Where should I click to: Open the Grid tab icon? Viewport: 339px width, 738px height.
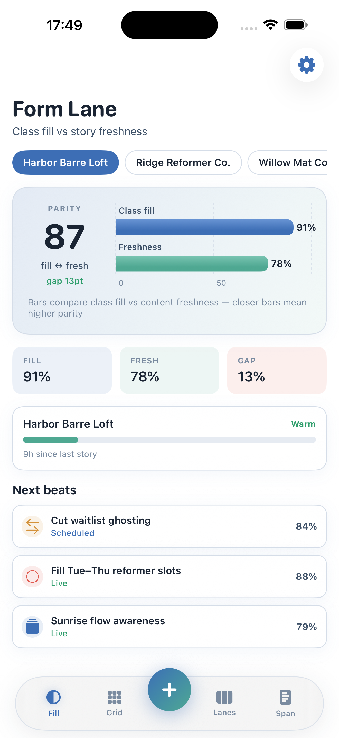[114, 697]
